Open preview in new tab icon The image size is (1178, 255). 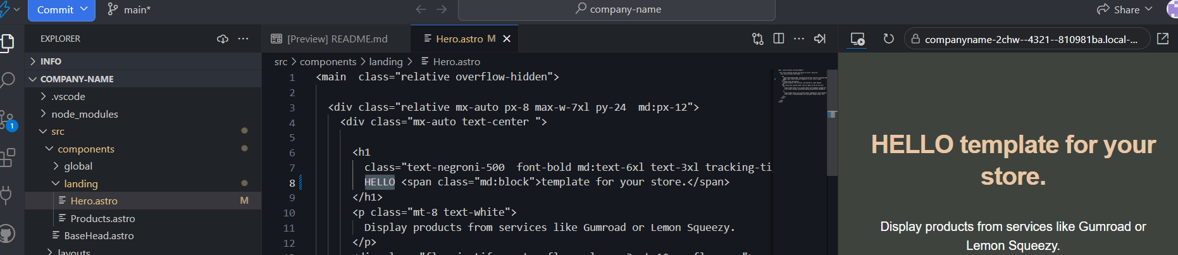1162,39
